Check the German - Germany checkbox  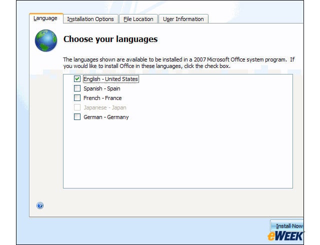click(x=77, y=117)
